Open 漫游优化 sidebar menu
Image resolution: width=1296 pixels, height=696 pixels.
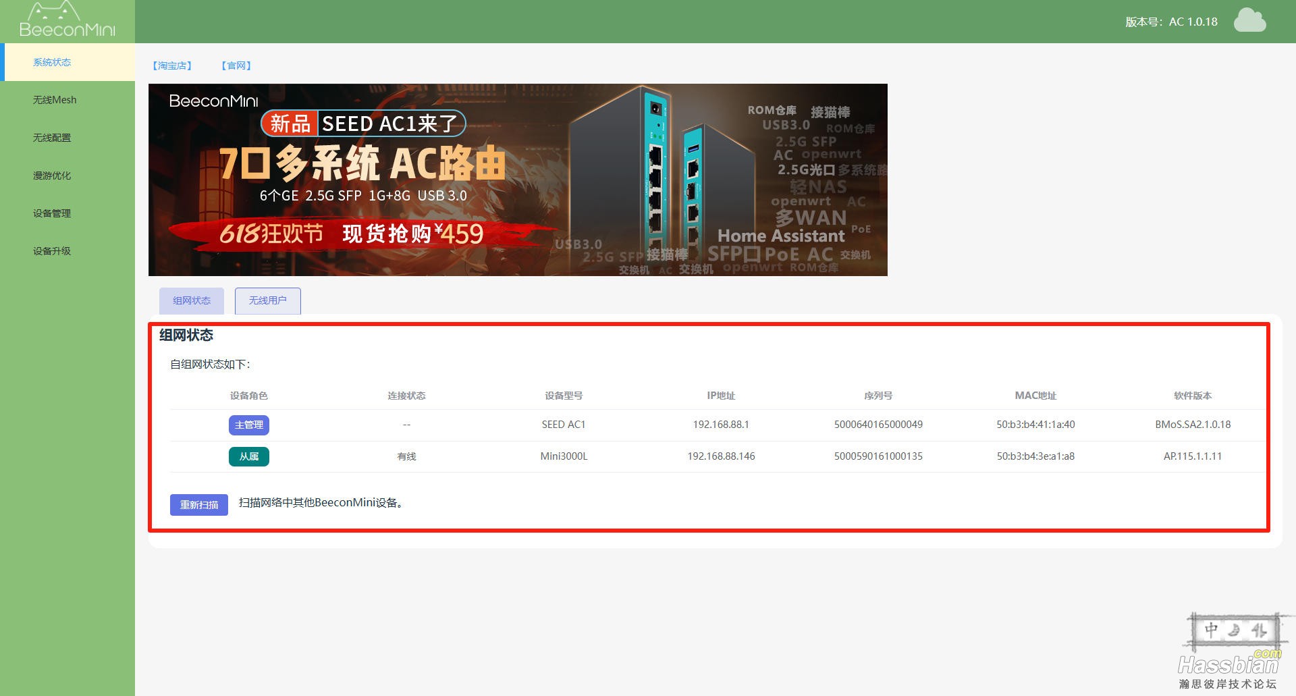pos(67,176)
